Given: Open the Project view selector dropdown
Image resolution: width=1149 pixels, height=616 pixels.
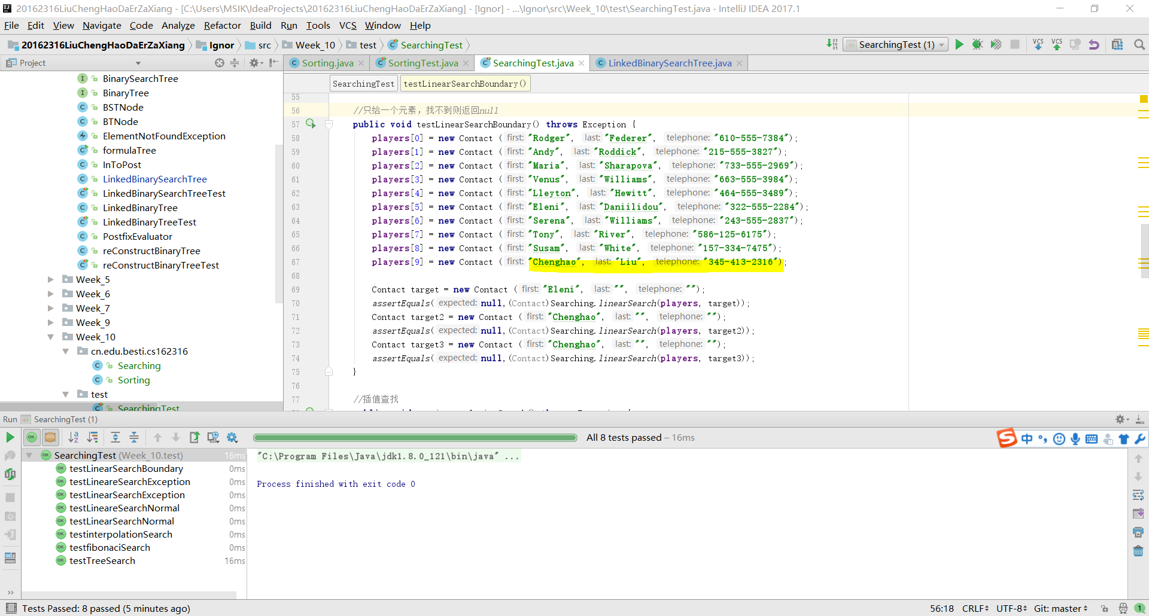Looking at the screenshot, I should pyautogui.click(x=138, y=63).
